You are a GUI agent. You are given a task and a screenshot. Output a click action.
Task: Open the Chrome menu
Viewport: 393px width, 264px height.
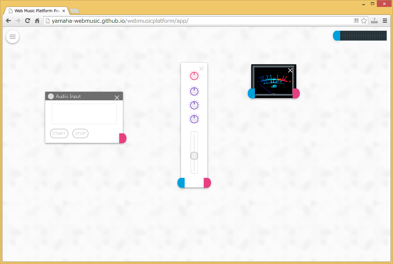(x=385, y=21)
